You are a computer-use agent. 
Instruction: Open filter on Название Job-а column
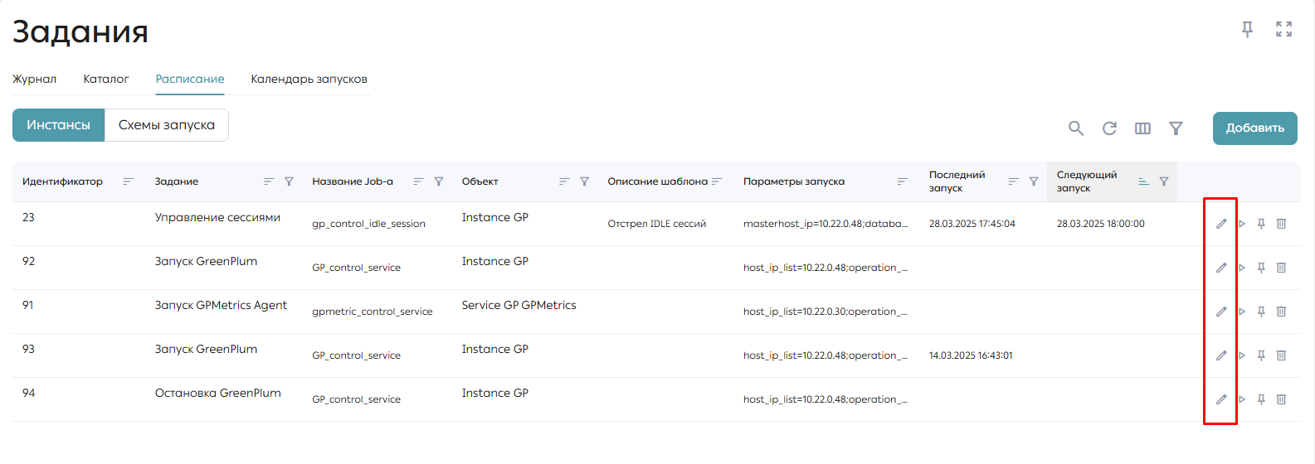[x=439, y=181]
